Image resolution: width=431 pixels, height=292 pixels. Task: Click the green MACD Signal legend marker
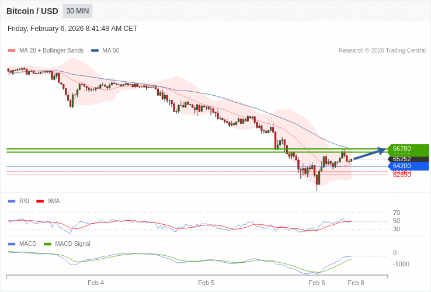(x=47, y=244)
